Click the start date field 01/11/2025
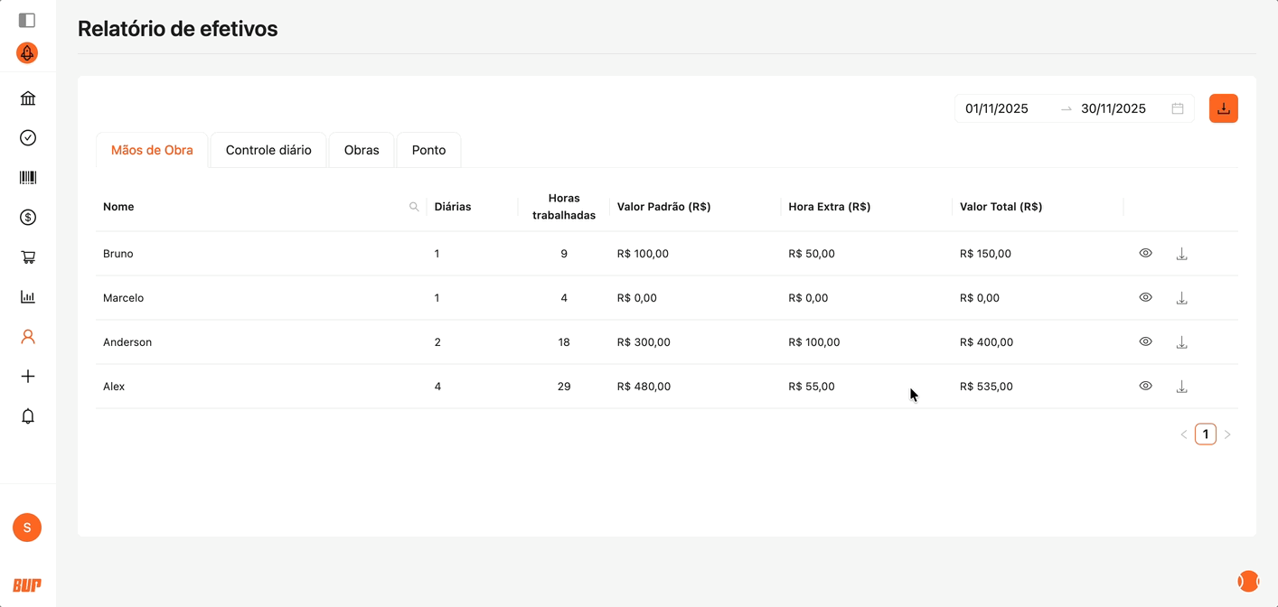This screenshot has height=607, width=1278. [997, 108]
